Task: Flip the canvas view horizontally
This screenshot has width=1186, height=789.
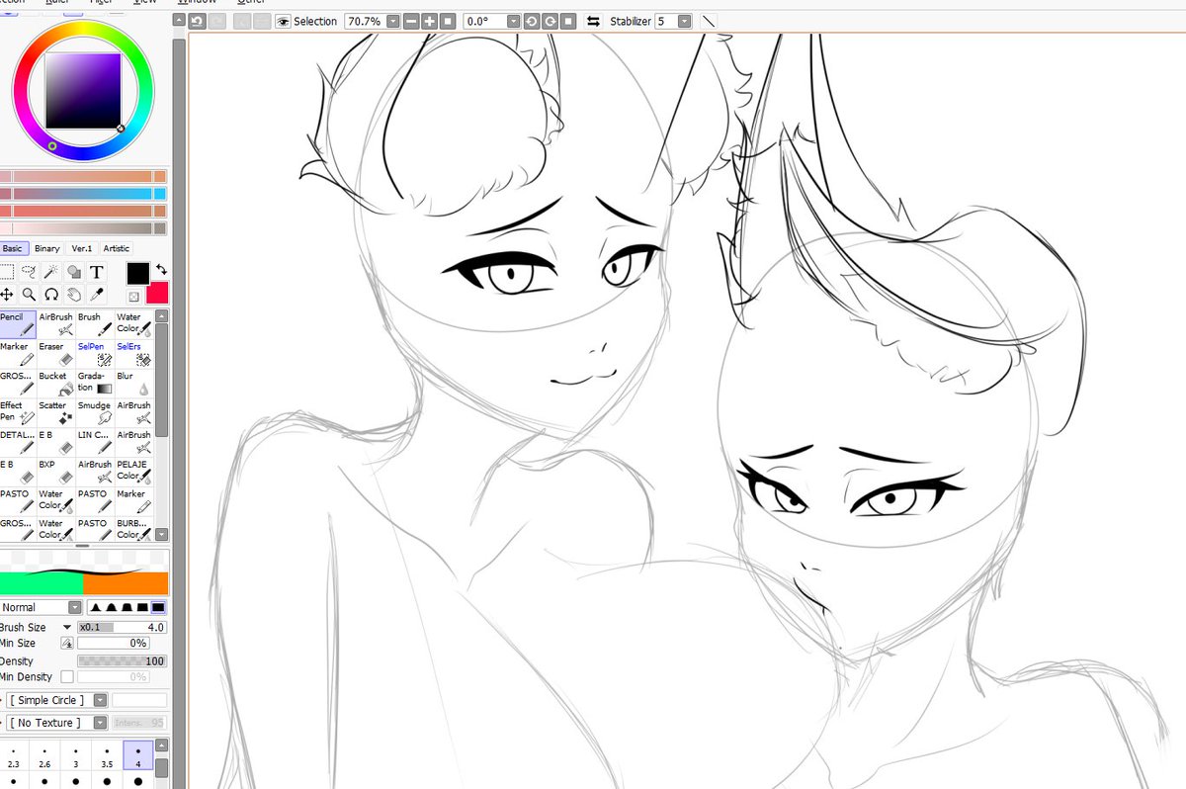Action: pos(593,21)
